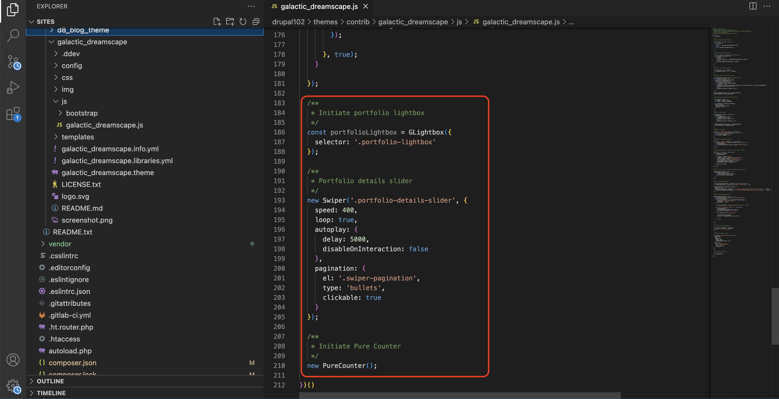Screen dimensions: 779x399
Task: Open the Manage gear settings
Action: pyautogui.click(x=13, y=385)
